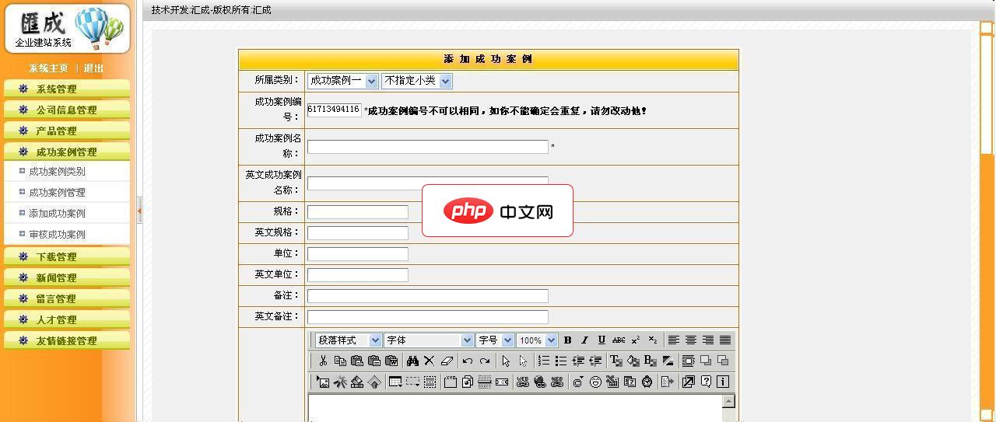Open the 成功案例类别 sidebar link
Viewport: 996px width, 422px height.
click(57, 172)
